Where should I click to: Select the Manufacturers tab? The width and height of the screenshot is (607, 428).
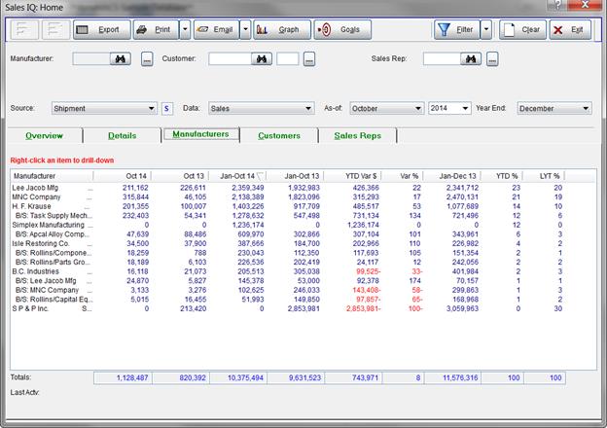point(200,134)
